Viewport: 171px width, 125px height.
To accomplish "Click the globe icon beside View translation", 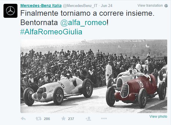I will [166, 6].
